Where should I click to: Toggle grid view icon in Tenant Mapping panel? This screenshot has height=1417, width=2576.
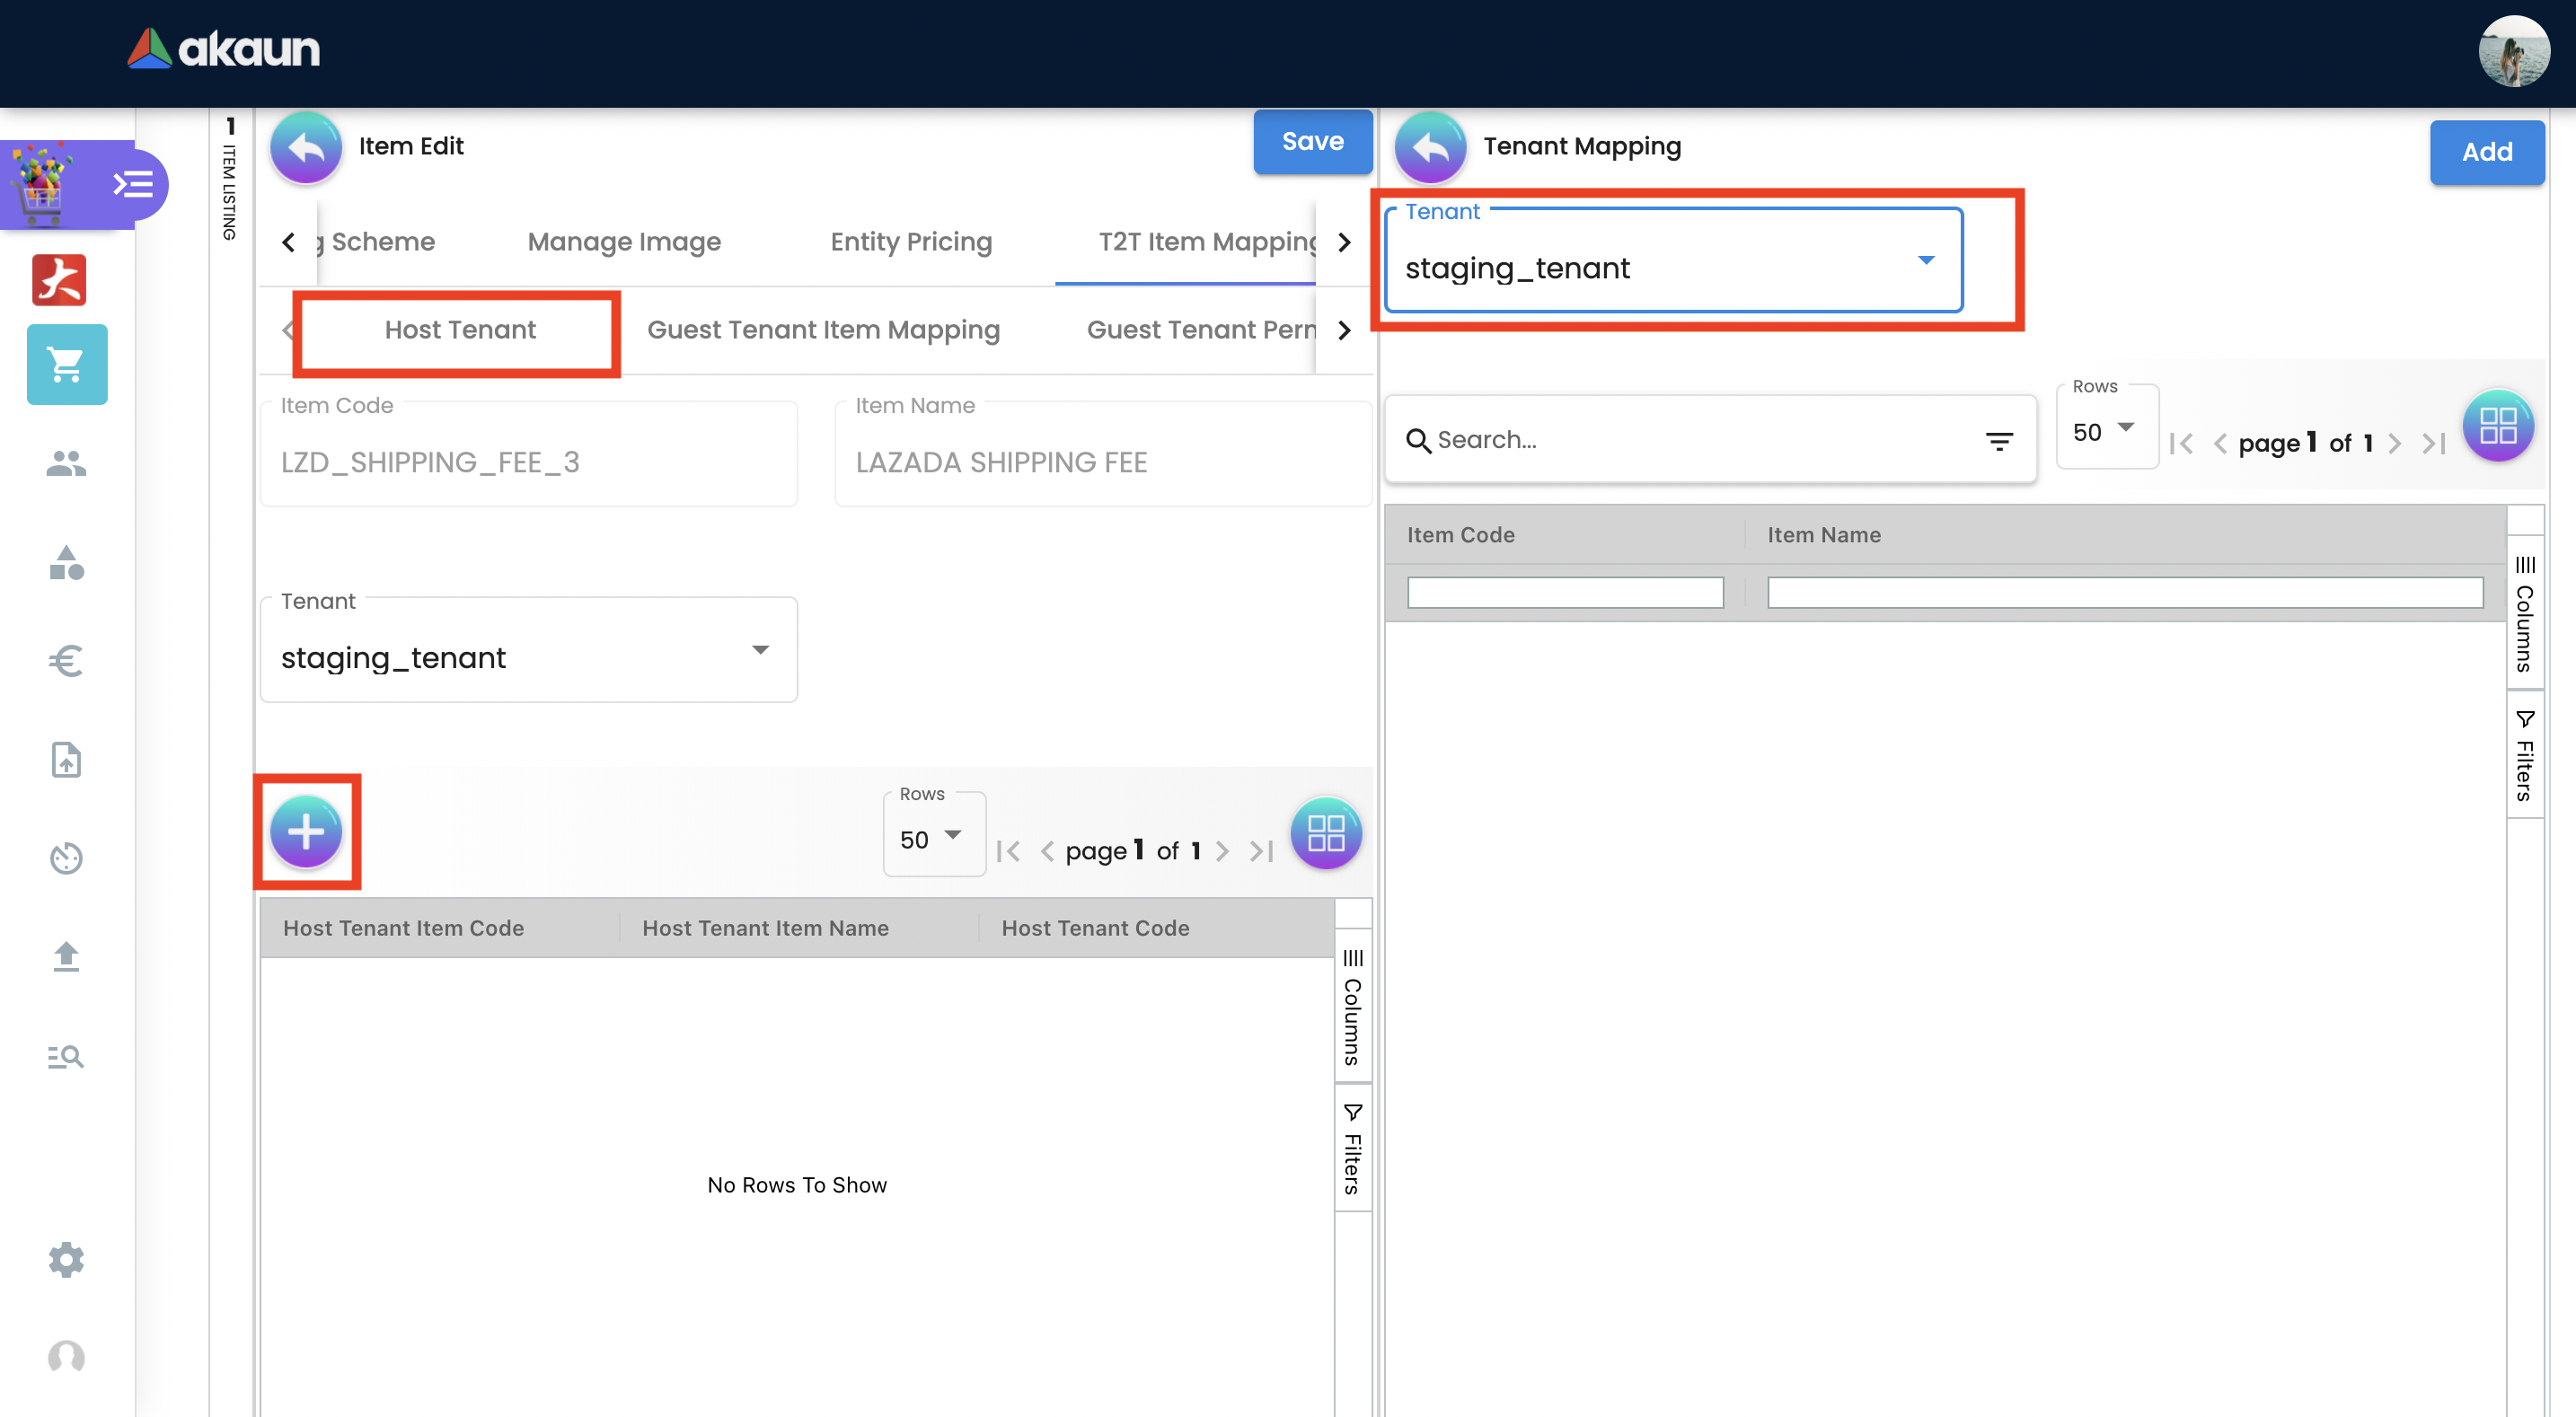coord(2497,425)
